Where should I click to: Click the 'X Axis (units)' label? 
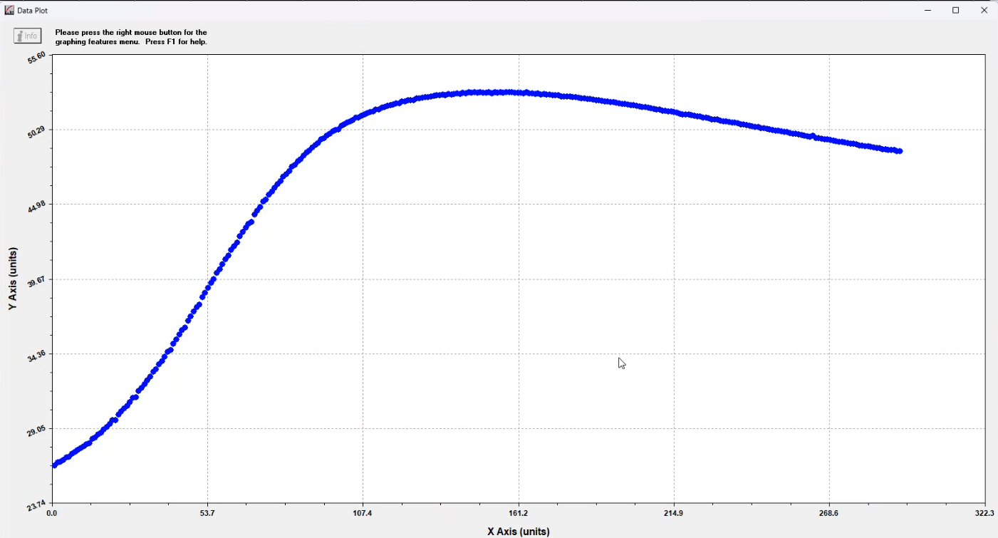518,531
